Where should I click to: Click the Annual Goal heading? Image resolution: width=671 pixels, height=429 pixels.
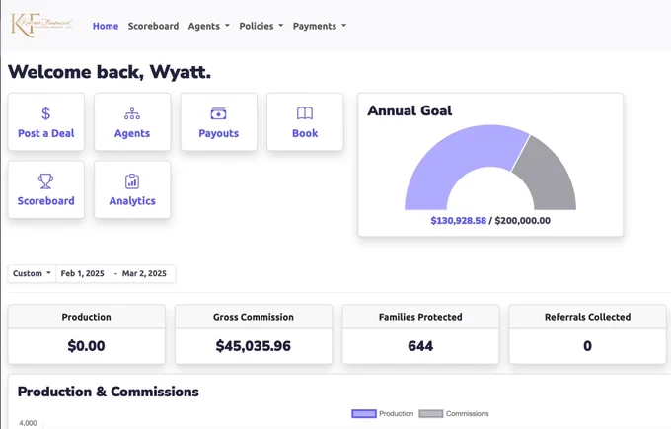410,110
